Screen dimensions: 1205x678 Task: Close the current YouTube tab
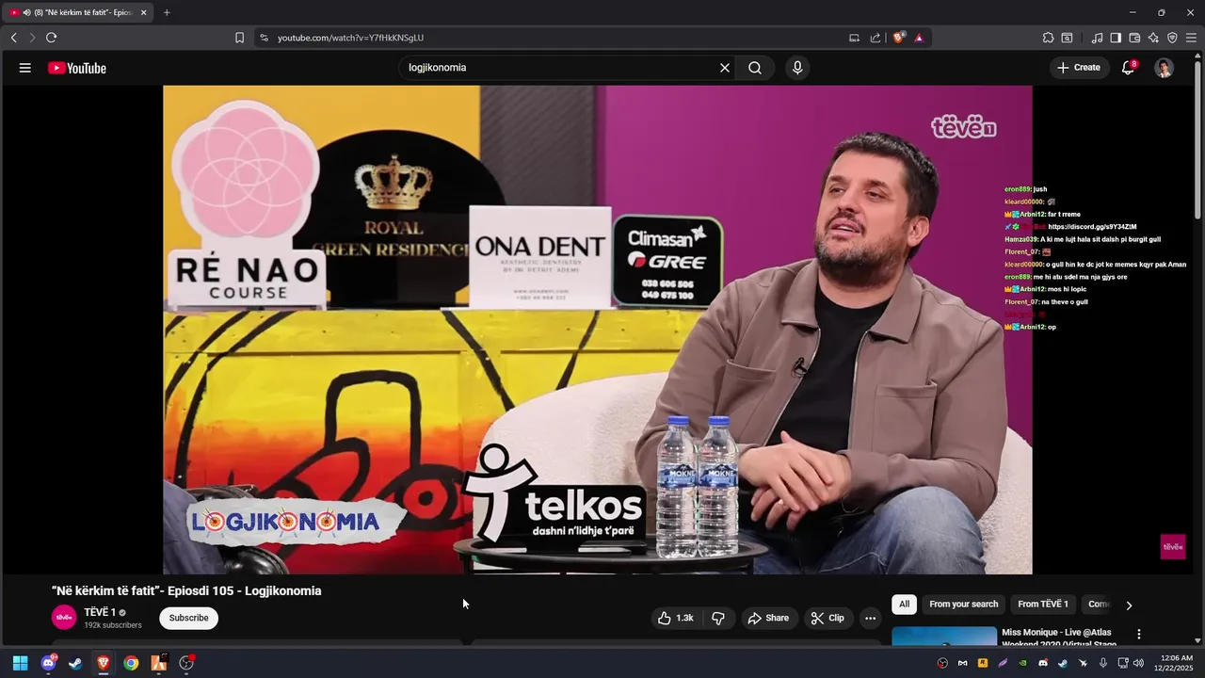(143, 12)
